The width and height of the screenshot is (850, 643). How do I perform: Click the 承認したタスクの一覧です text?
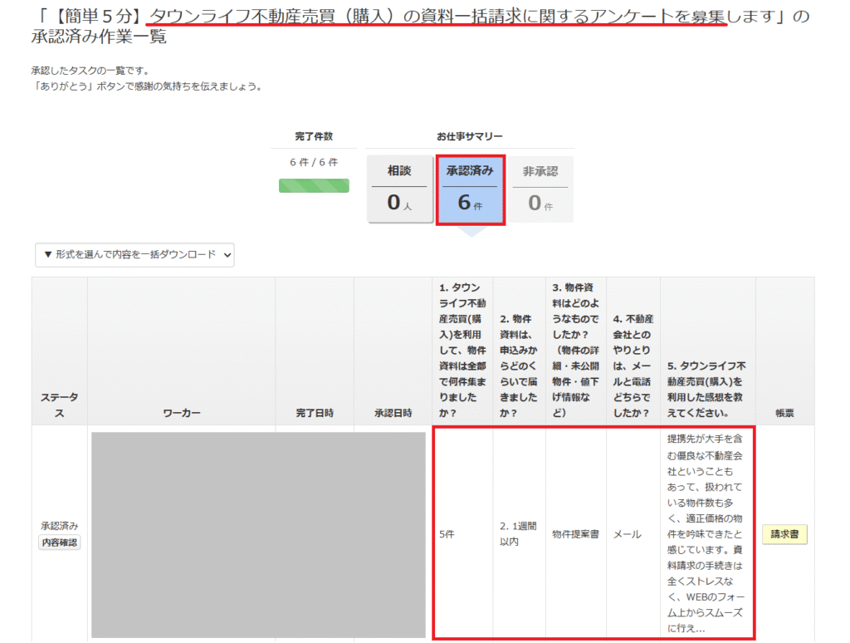click(90, 71)
